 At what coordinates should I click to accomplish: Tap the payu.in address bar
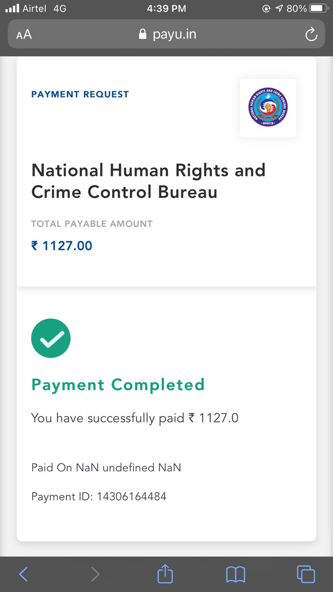point(174,34)
